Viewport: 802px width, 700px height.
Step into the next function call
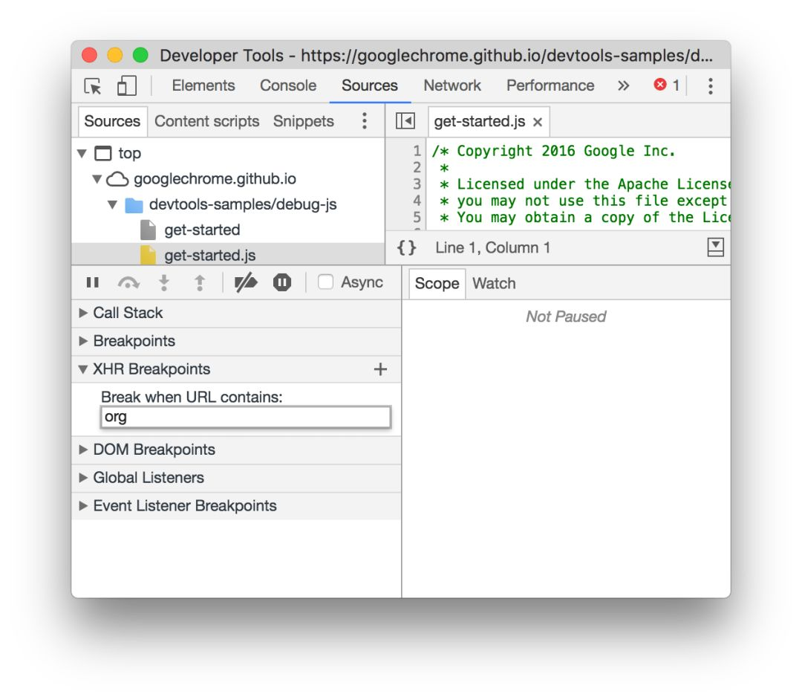coord(164,282)
